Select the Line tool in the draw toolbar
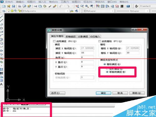Screen dimensions: 156x117 pos(2,17)
